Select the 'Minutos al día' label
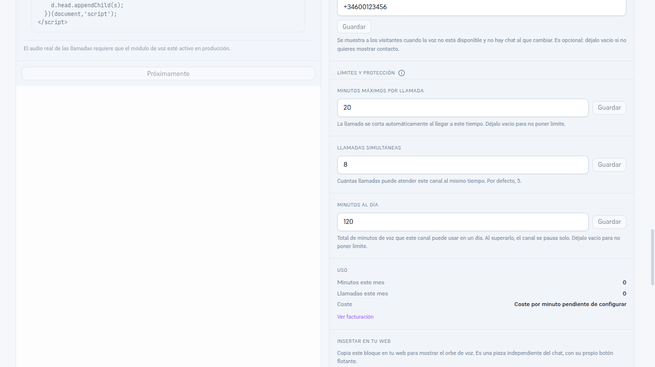Screen dimensions: 655x367 [x=358, y=205]
